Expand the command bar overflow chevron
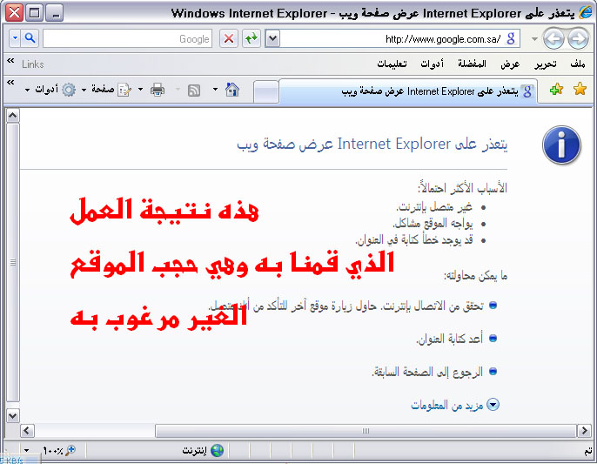The image size is (597, 464). click(10, 83)
